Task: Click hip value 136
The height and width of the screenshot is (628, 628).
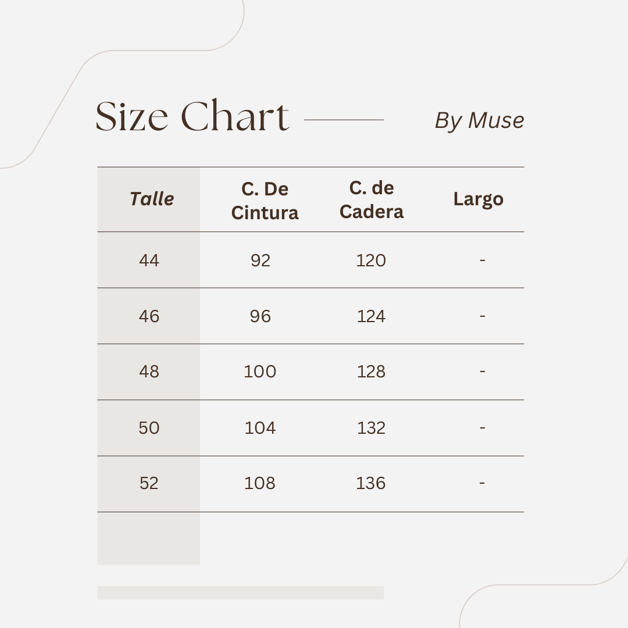Action: (x=371, y=483)
